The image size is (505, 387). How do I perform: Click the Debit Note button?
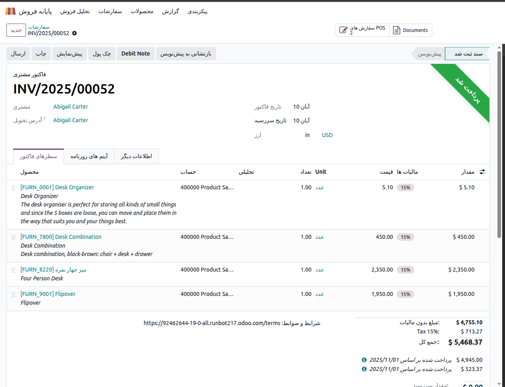[x=135, y=54]
